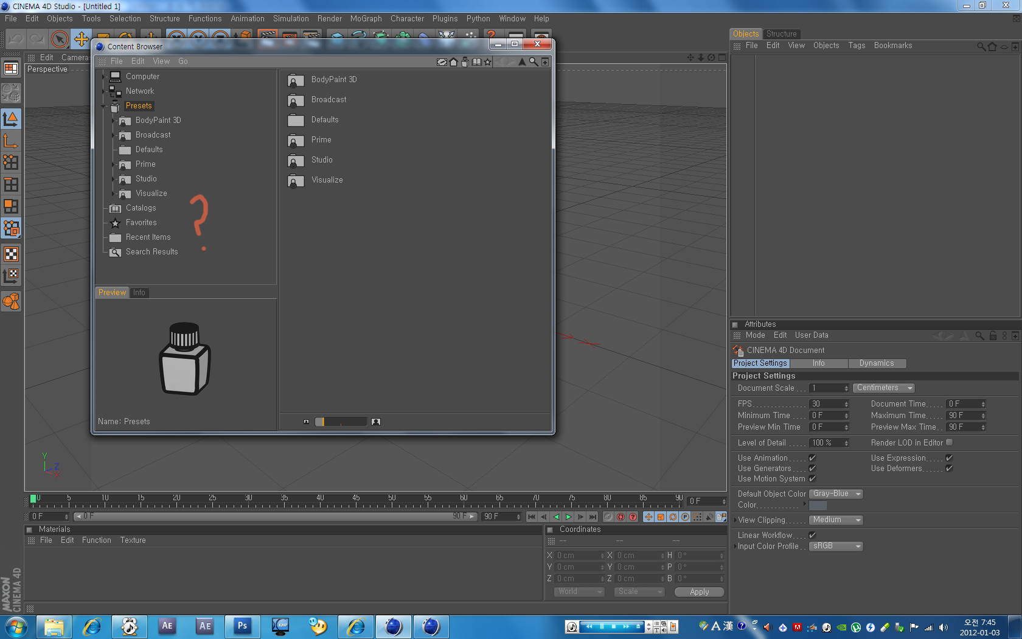Open Photoshop from the Windows taskbar
1022x639 pixels.
pos(242,626)
